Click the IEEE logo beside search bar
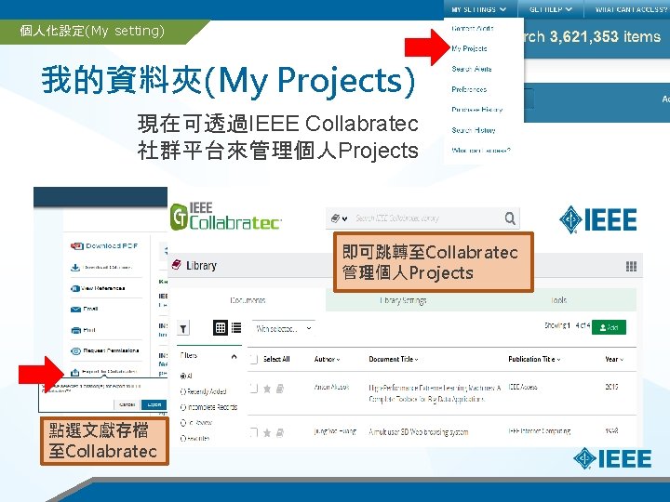The height and width of the screenshot is (502, 670). click(597, 219)
